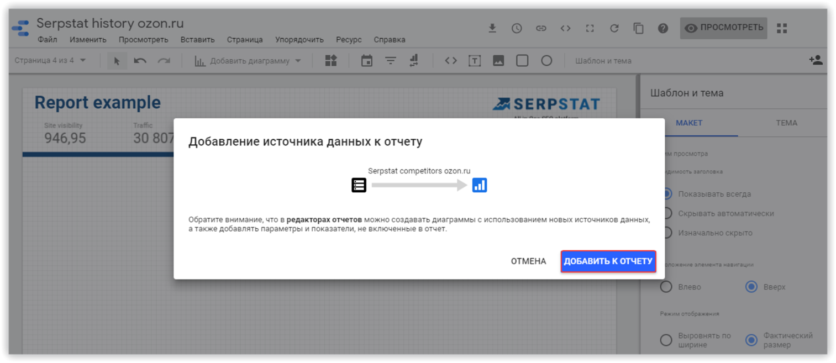The height and width of the screenshot is (363, 836).
Task: Insert a date range control
Action: pyautogui.click(x=367, y=61)
